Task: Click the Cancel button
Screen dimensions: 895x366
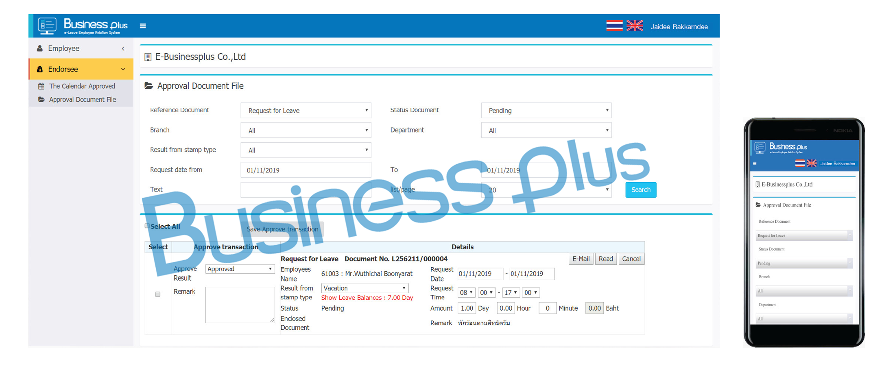Action: point(631,259)
